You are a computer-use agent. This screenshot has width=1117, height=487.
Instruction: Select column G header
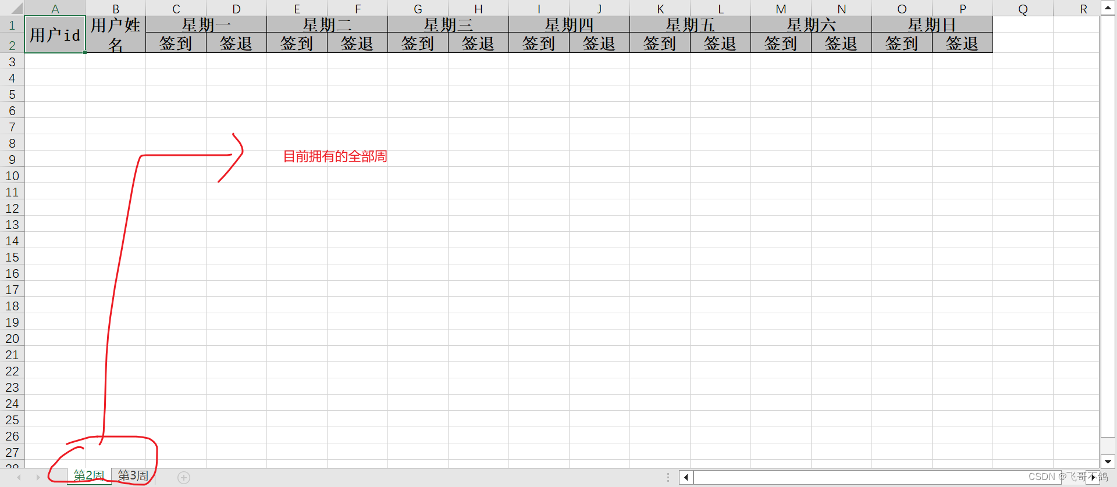pos(418,9)
